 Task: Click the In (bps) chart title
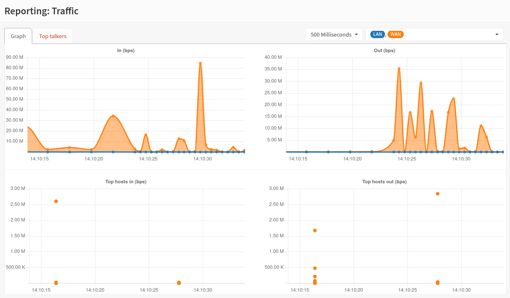tap(126, 51)
